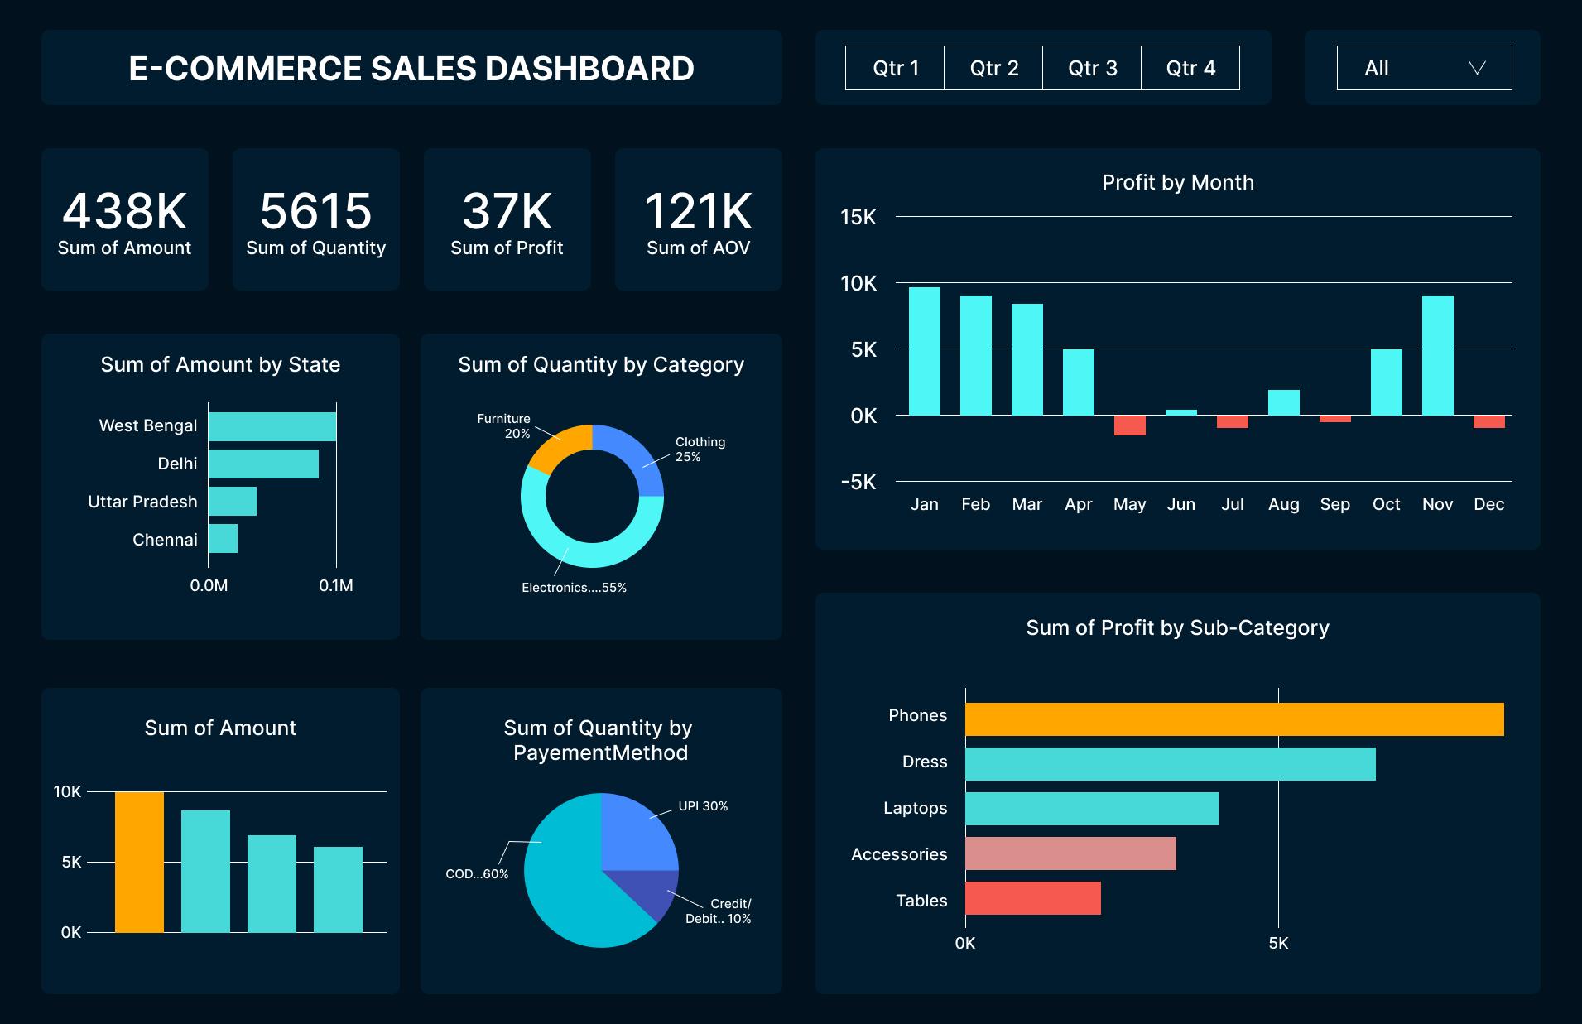Screen dimensions: 1582x1024
Task: Select the West Bengal bar
Action: [x=272, y=425]
